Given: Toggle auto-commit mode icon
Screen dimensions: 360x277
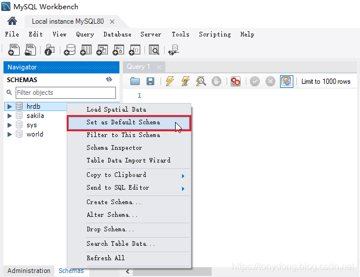Looking at the screenshot, I should [x=286, y=82].
